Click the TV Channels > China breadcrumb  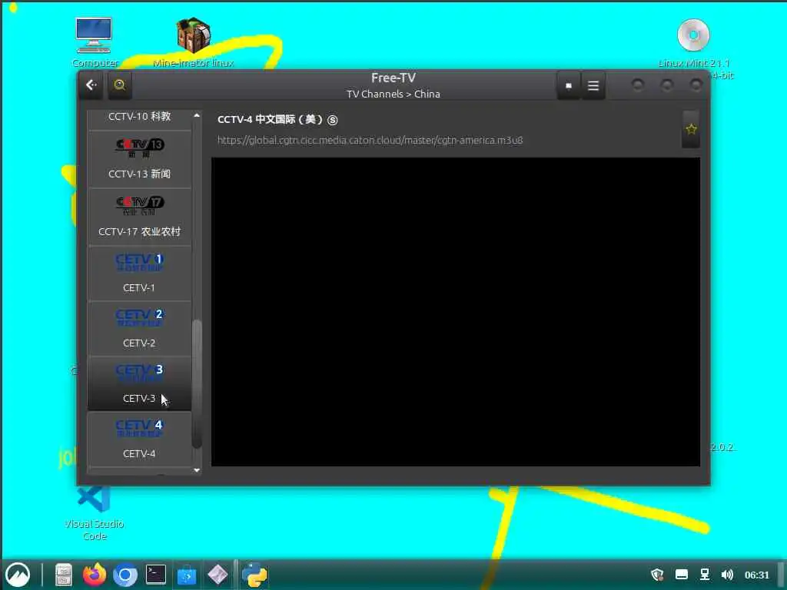[393, 94]
